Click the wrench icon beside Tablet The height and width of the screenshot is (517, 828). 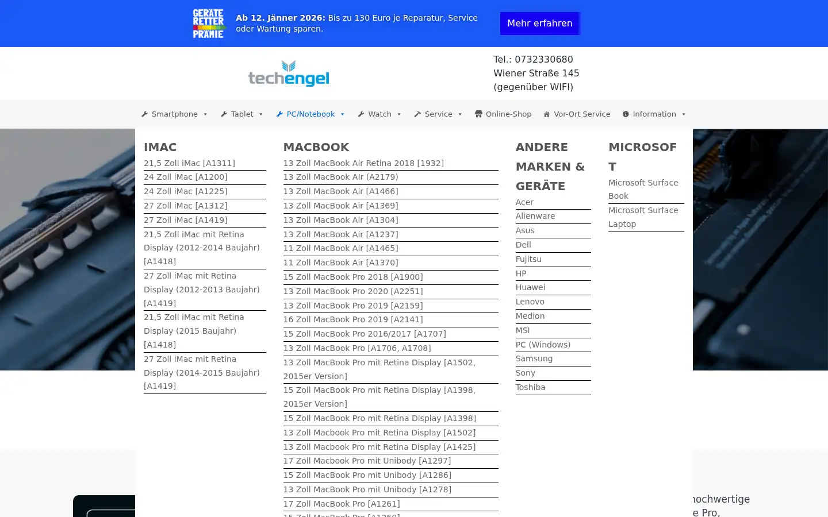click(x=224, y=114)
